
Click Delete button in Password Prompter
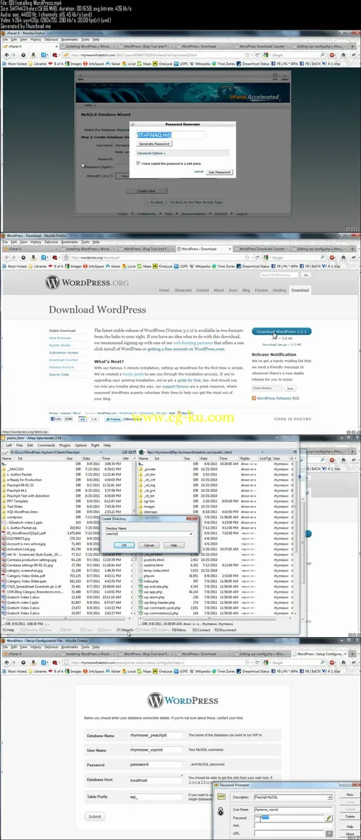click(350, 817)
